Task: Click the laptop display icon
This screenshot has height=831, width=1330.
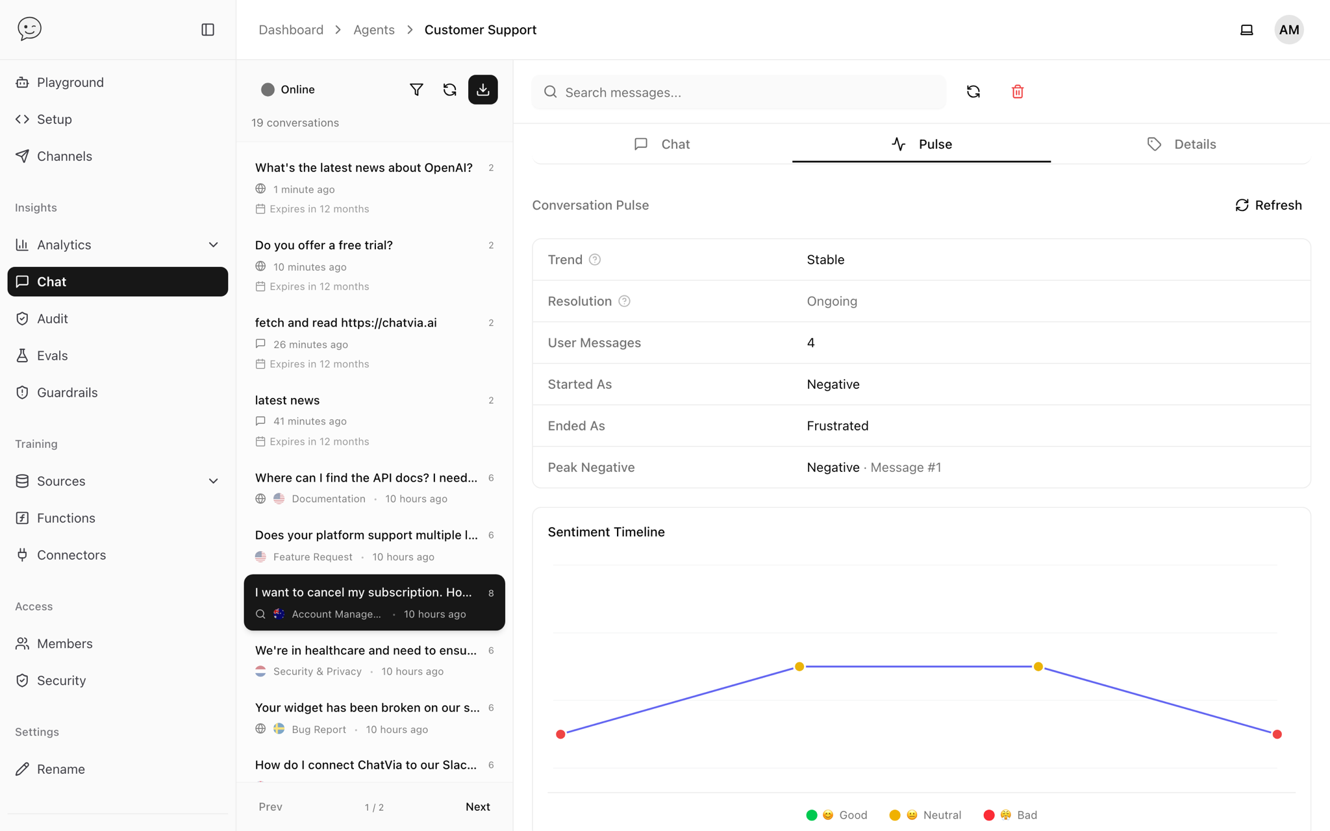Action: [1246, 30]
